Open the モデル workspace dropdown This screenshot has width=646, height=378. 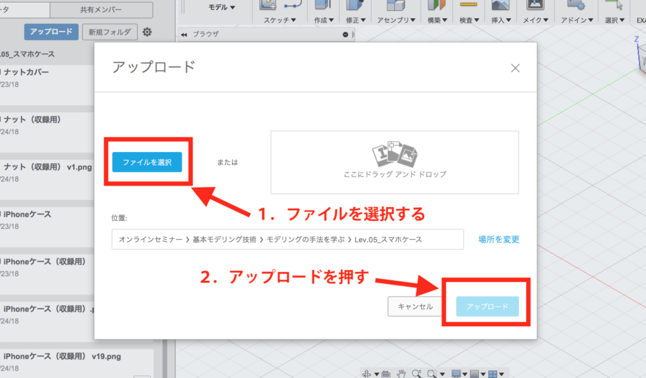pos(221,8)
